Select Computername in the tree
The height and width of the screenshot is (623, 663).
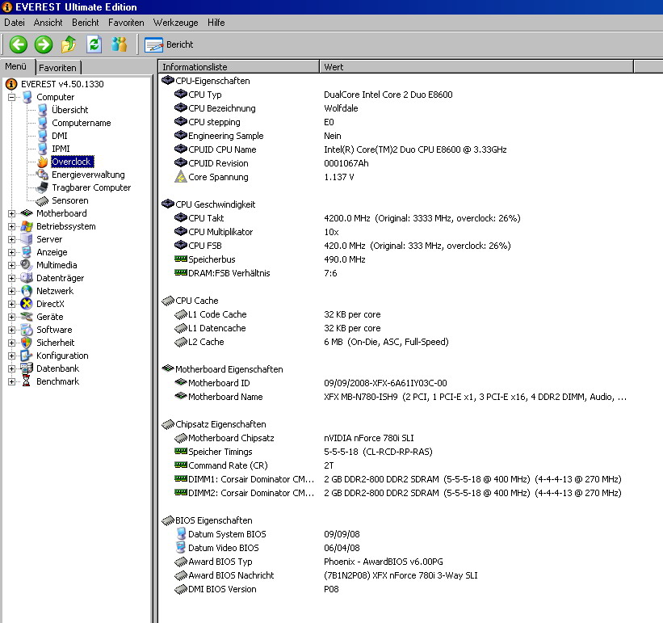(x=82, y=123)
